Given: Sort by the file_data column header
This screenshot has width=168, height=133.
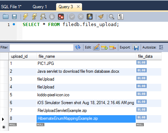Looking at the screenshot, I should point(149,56).
